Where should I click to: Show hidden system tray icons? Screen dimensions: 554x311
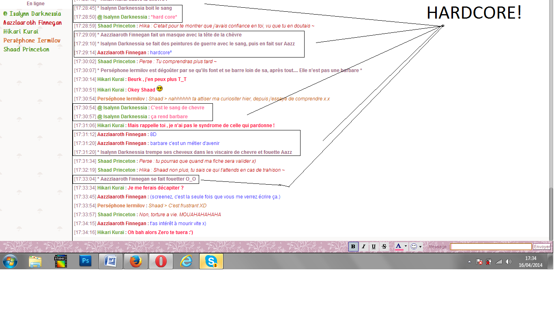pyautogui.click(x=470, y=262)
